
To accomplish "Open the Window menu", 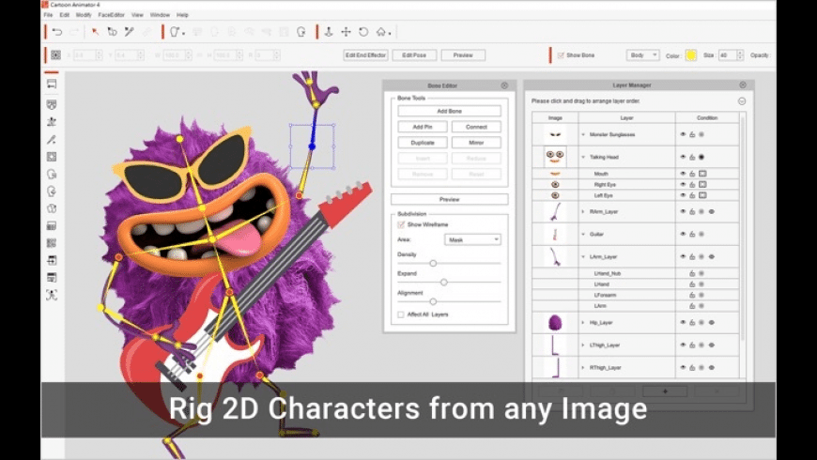I will tap(160, 15).
